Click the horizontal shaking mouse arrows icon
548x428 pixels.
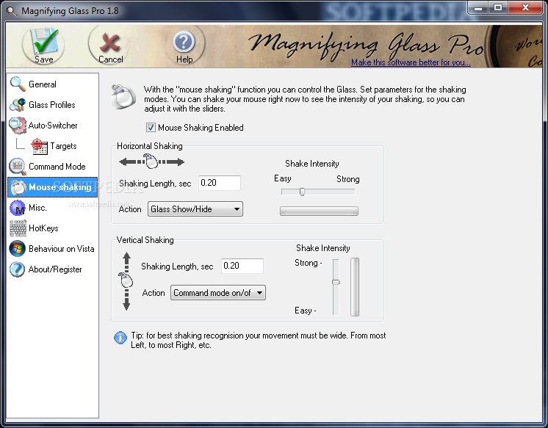pos(151,162)
